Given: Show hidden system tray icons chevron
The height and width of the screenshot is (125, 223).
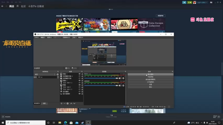Looking at the screenshot, I should coord(202,122).
